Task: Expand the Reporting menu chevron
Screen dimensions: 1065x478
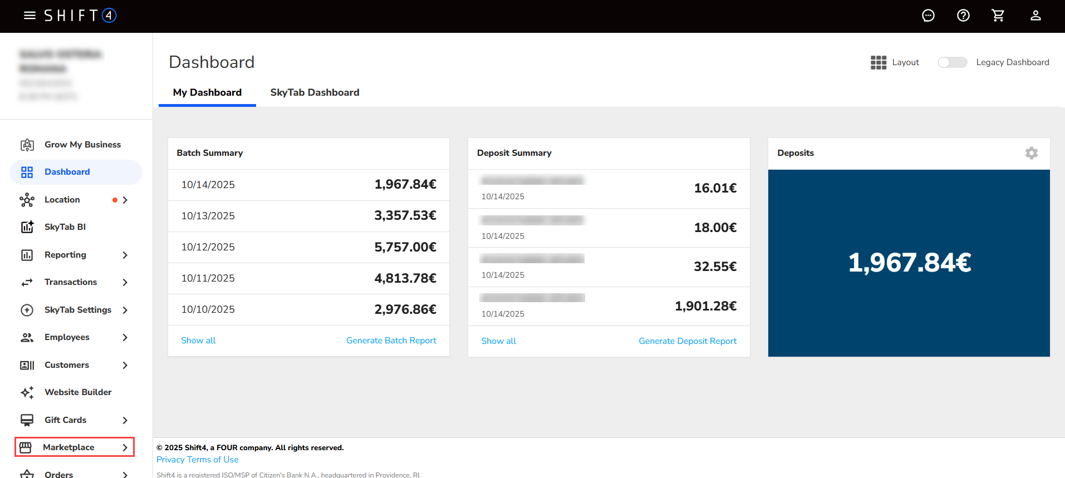Action: pos(125,255)
